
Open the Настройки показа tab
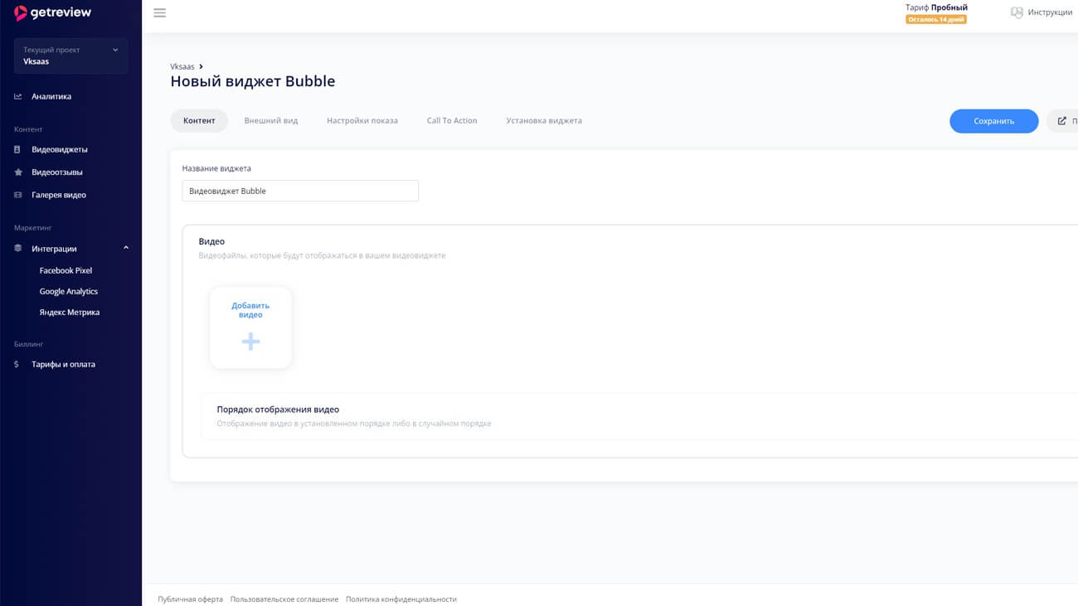362,121
